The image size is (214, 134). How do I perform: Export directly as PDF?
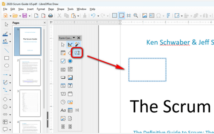click(43, 15)
